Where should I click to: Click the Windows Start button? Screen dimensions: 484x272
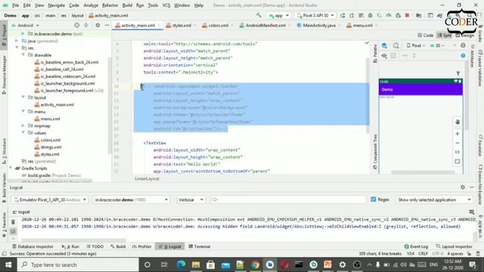[8, 264]
